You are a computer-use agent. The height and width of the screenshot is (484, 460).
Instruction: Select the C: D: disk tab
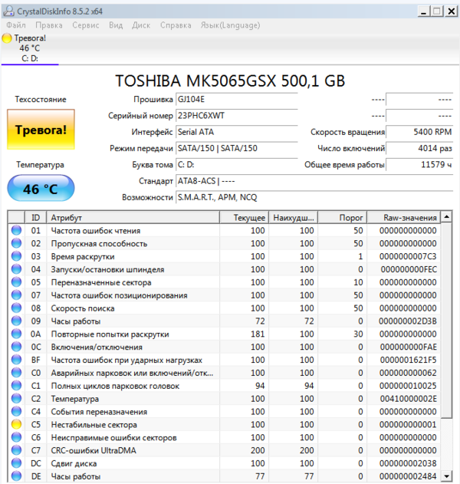[x=31, y=58]
